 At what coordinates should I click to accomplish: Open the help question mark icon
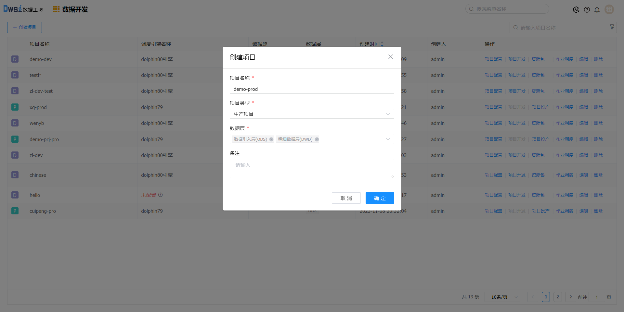coord(587,10)
